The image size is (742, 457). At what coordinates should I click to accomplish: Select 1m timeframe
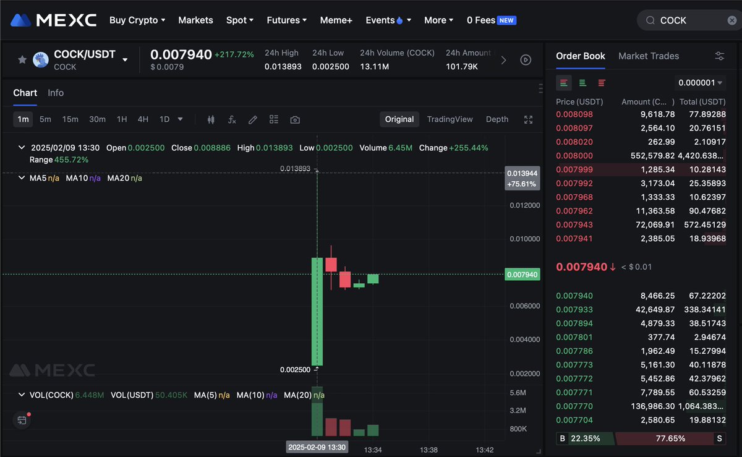click(x=23, y=119)
